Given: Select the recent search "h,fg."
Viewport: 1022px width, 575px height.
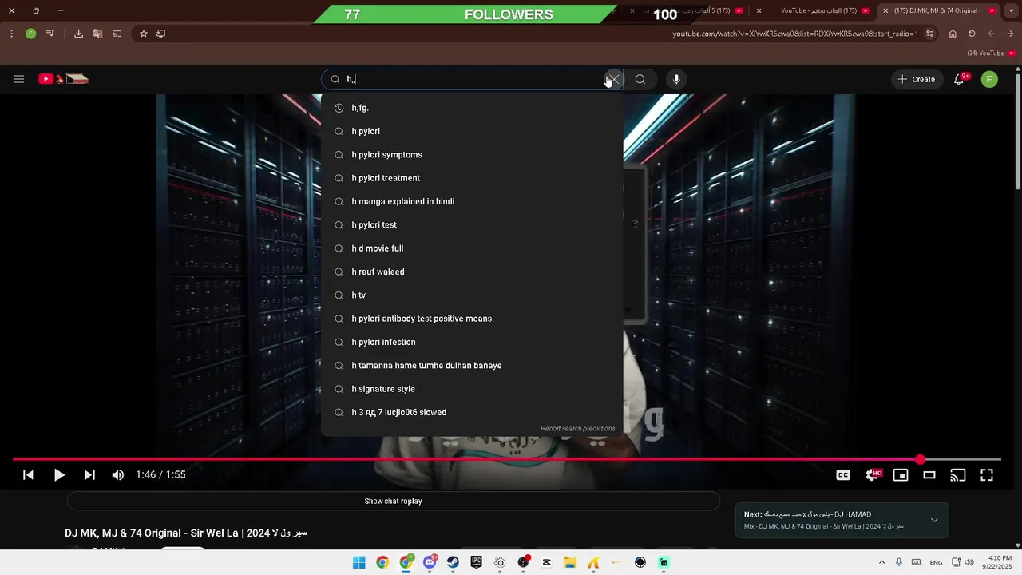Looking at the screenshot, I should pyautogui.click(x=472, y=108).
